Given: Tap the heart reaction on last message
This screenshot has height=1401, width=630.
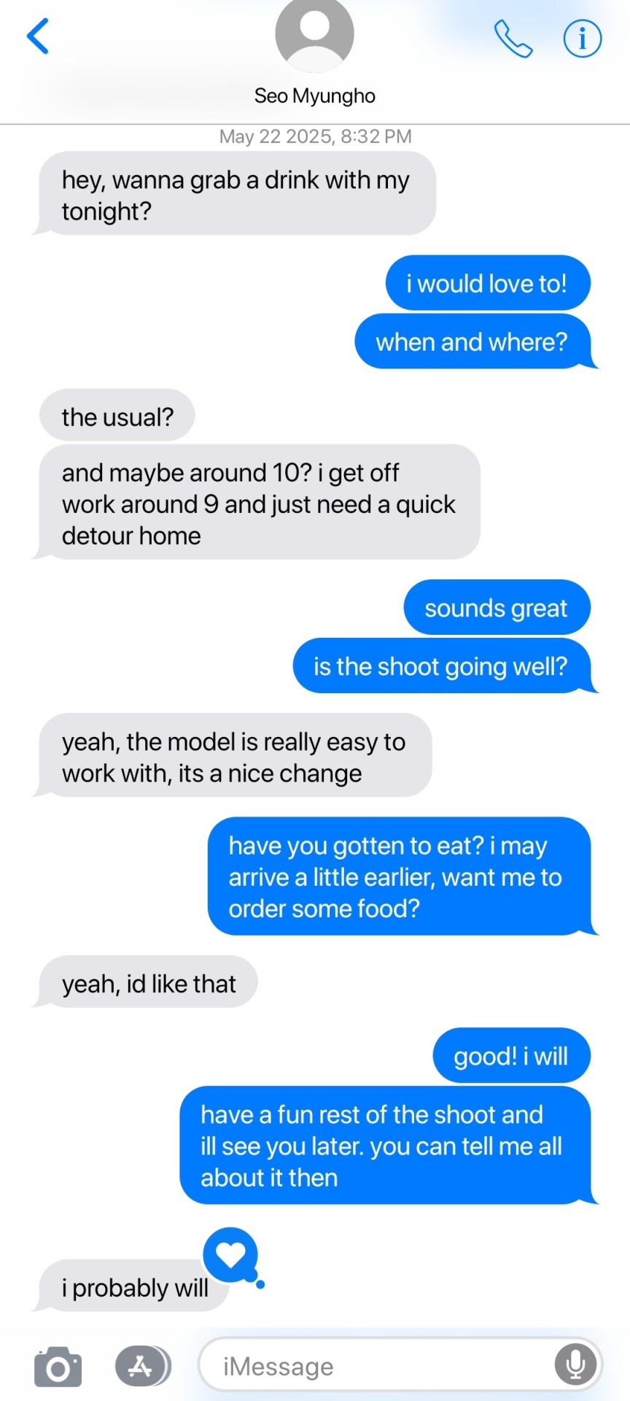Looking at the screenshot, I should tap(231, 1255).
